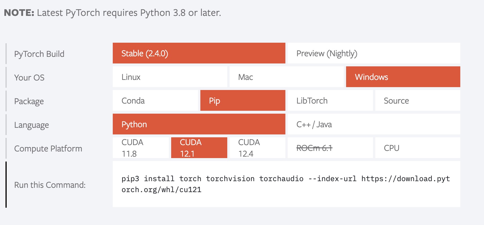Viewport: 484px width, 225px height.
Task: Pick Python as the language
Action: [x=199, y=124]
